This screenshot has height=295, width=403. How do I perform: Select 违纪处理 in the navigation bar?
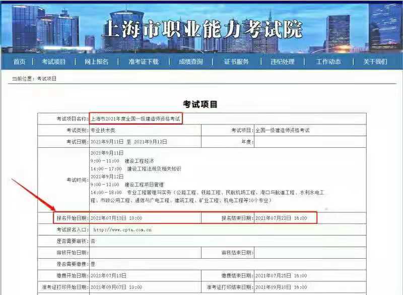click(x=282, y=62)
